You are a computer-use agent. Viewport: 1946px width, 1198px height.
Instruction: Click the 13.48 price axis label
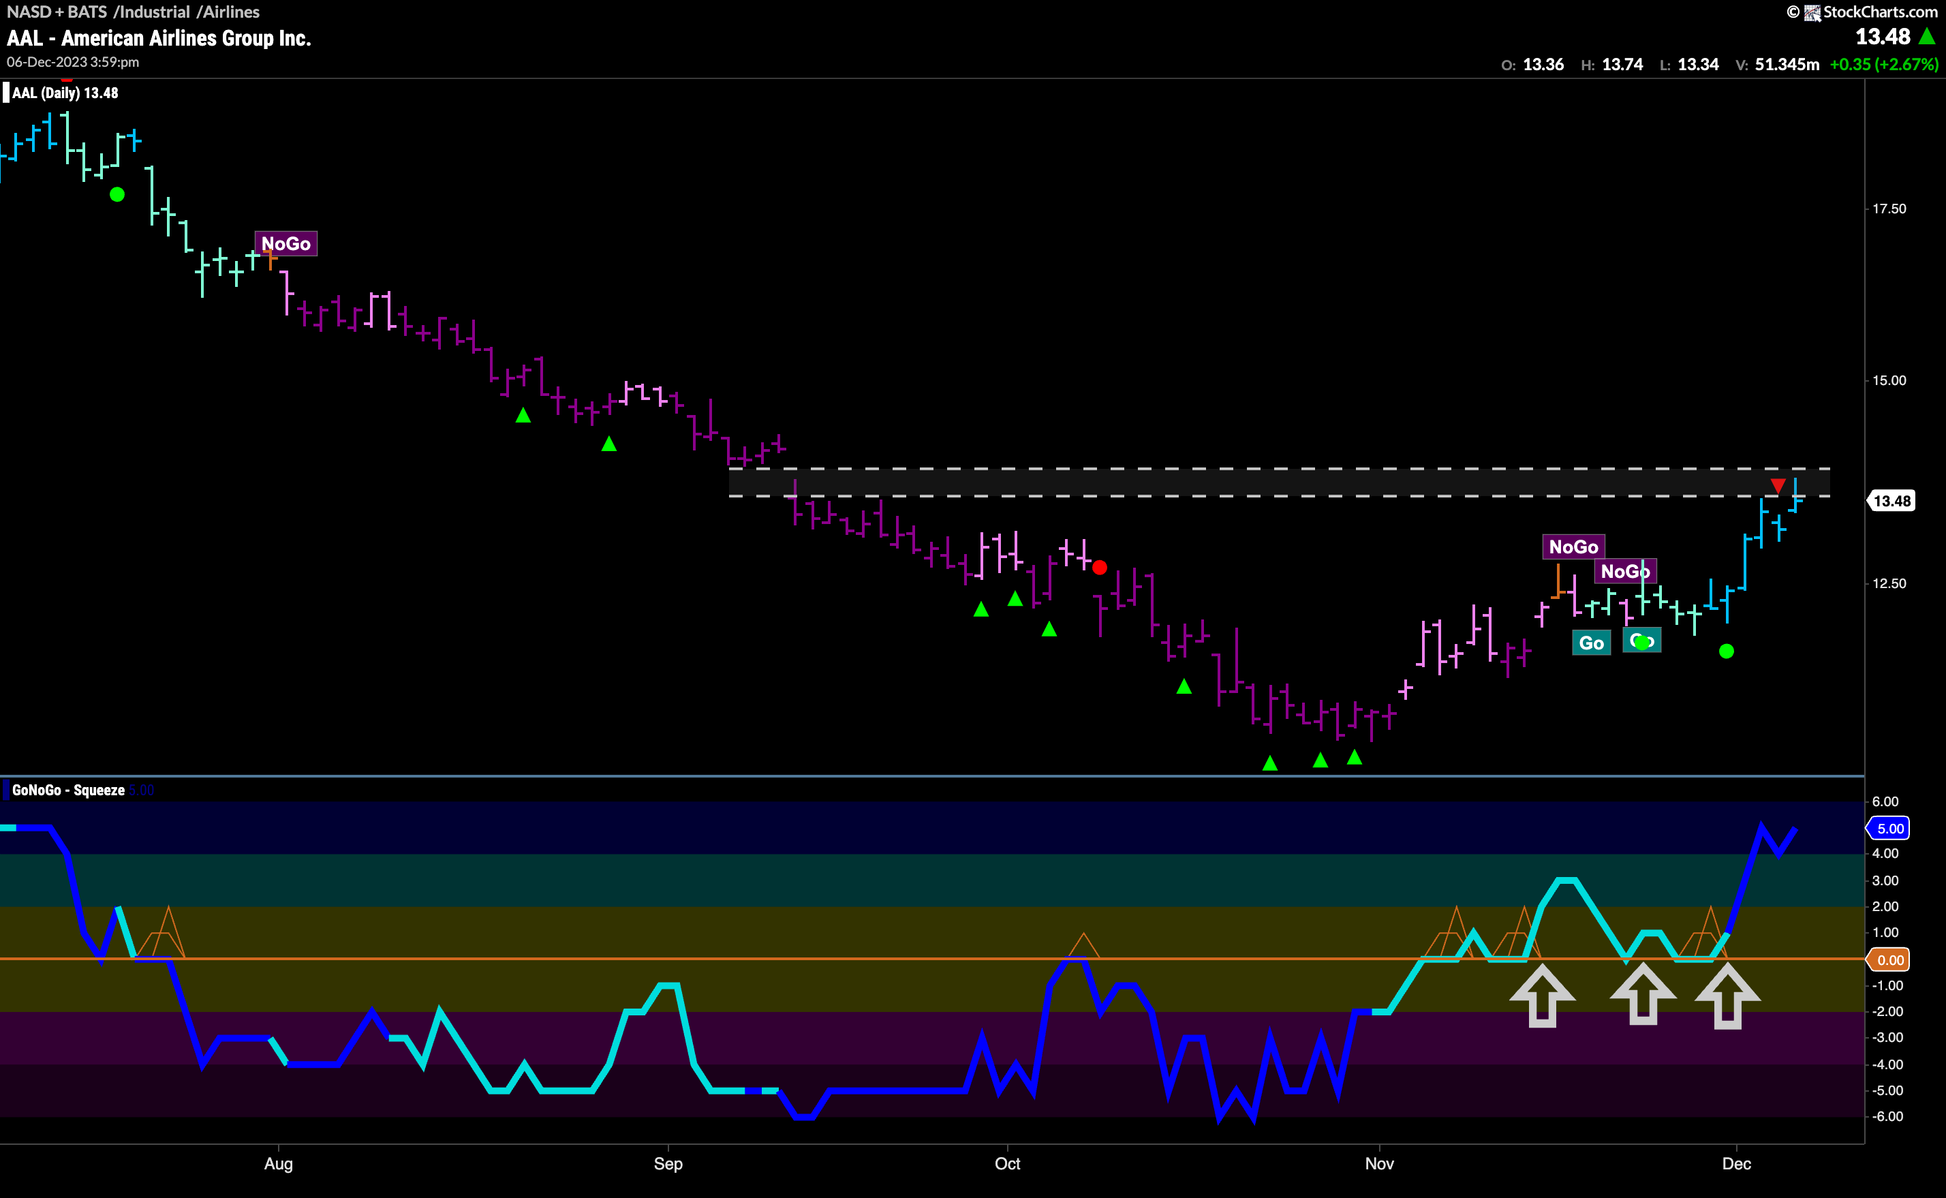point(1891,501)
